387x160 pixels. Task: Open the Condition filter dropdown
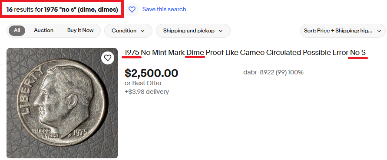128,31
